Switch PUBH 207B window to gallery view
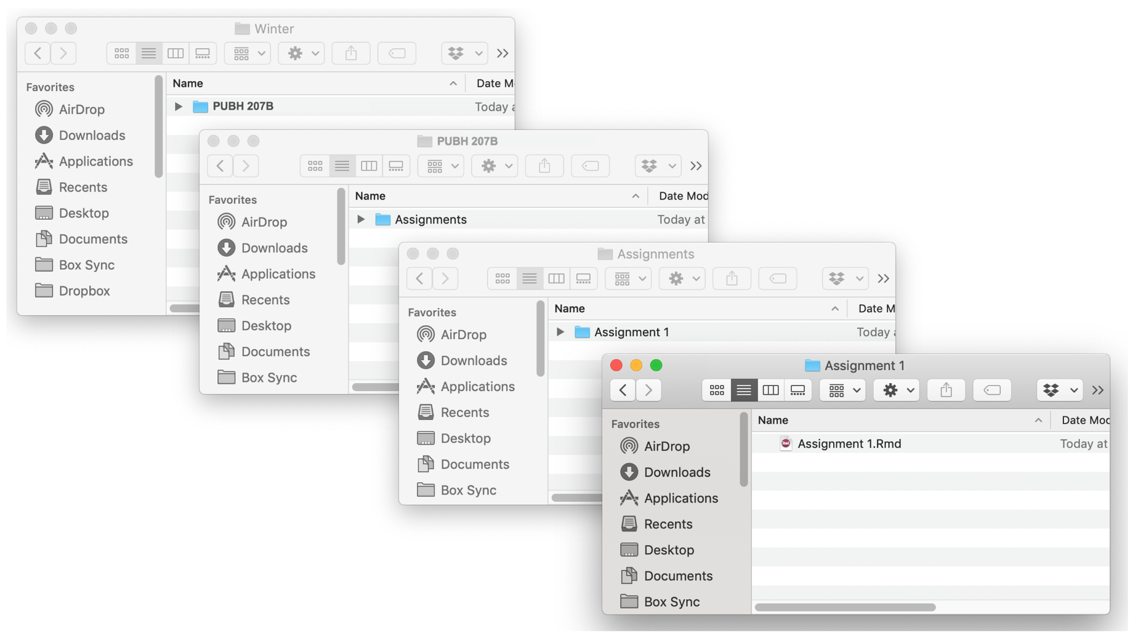Screen dimensions: 1138x638 click(x=396, y=166)
